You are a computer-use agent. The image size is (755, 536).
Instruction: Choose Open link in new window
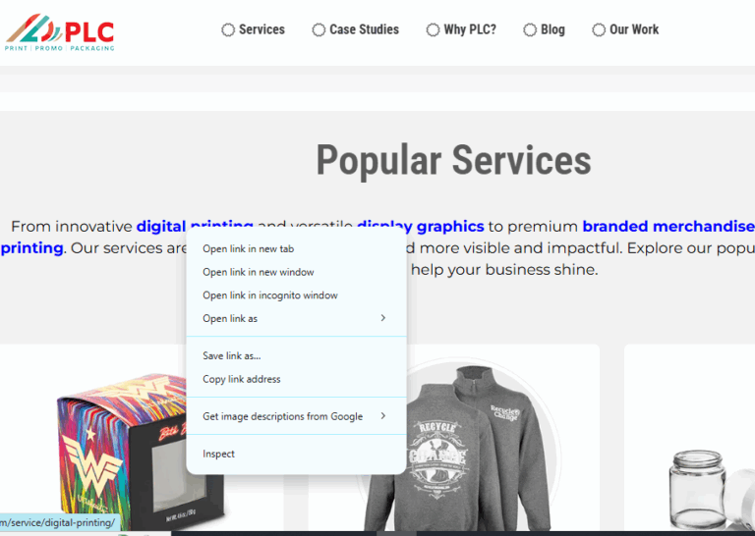tap(258, 272)
